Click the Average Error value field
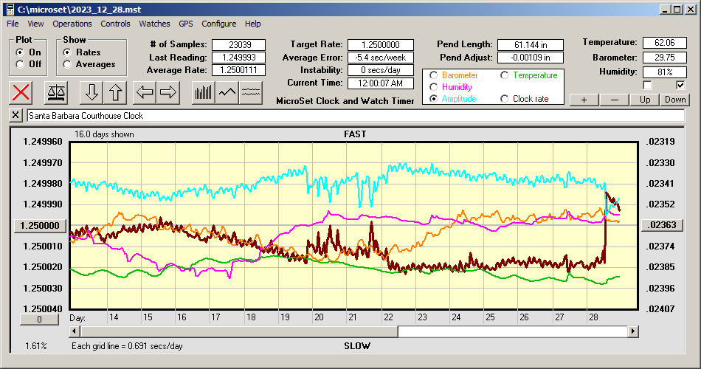Image resolution: width=701 pixels, height=369 pixels. click(x=381, y=58)
